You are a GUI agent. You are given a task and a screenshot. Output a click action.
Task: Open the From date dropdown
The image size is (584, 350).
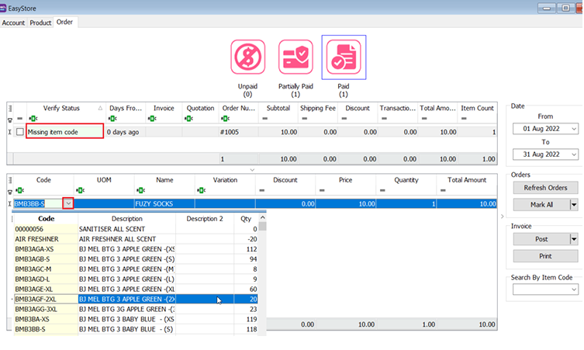coord(573,129)
